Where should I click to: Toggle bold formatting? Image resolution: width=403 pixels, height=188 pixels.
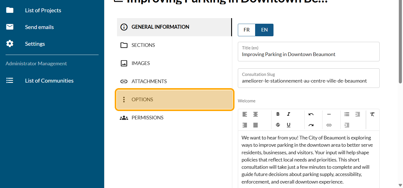click(278, 114)
